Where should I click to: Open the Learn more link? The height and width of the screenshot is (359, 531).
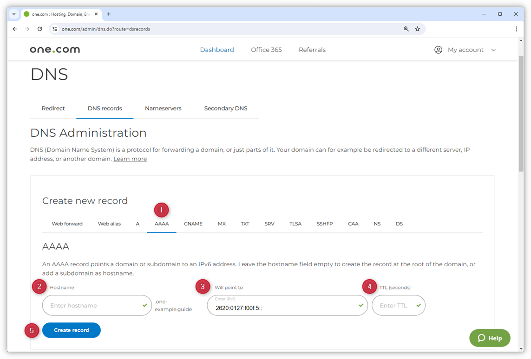pyautogui.click(x=130, y=159)
